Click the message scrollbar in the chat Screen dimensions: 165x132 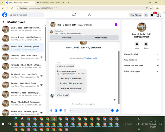coord(119,78)
